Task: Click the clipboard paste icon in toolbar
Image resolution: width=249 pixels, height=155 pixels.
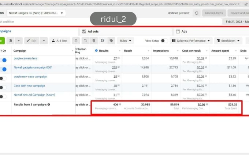Action: point(76,40)
